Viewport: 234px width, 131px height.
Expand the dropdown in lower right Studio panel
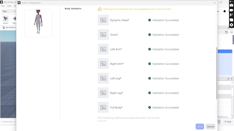coord(232,82)
